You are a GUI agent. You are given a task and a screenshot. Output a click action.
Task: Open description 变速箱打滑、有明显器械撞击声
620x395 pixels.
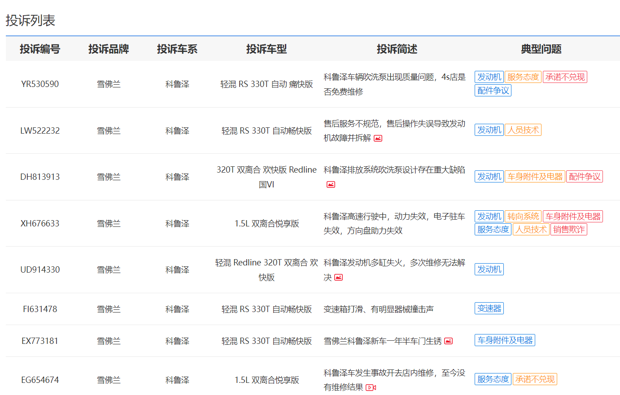[x=379, y=309]
